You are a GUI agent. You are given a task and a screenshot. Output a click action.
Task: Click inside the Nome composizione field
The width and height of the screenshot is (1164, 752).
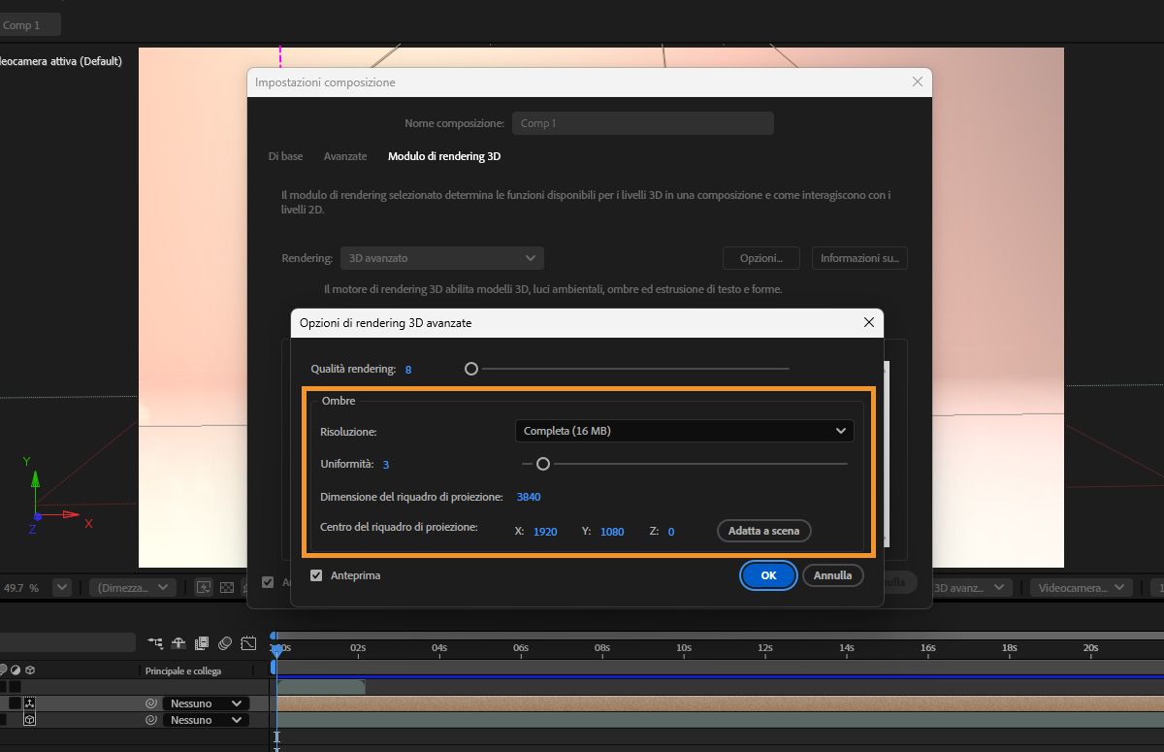point(642,122)
